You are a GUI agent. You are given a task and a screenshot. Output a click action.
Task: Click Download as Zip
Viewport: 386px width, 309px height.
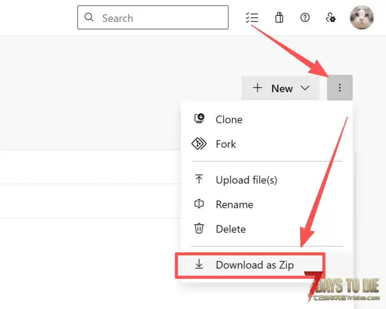(254, 265)
